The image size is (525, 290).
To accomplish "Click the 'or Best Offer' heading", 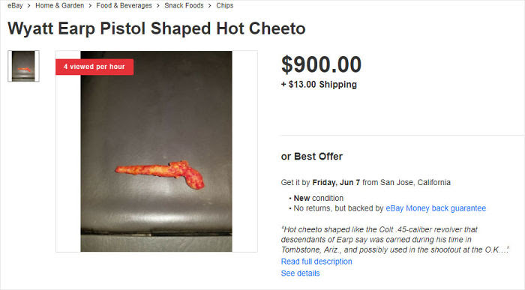I will pos(312,156).
